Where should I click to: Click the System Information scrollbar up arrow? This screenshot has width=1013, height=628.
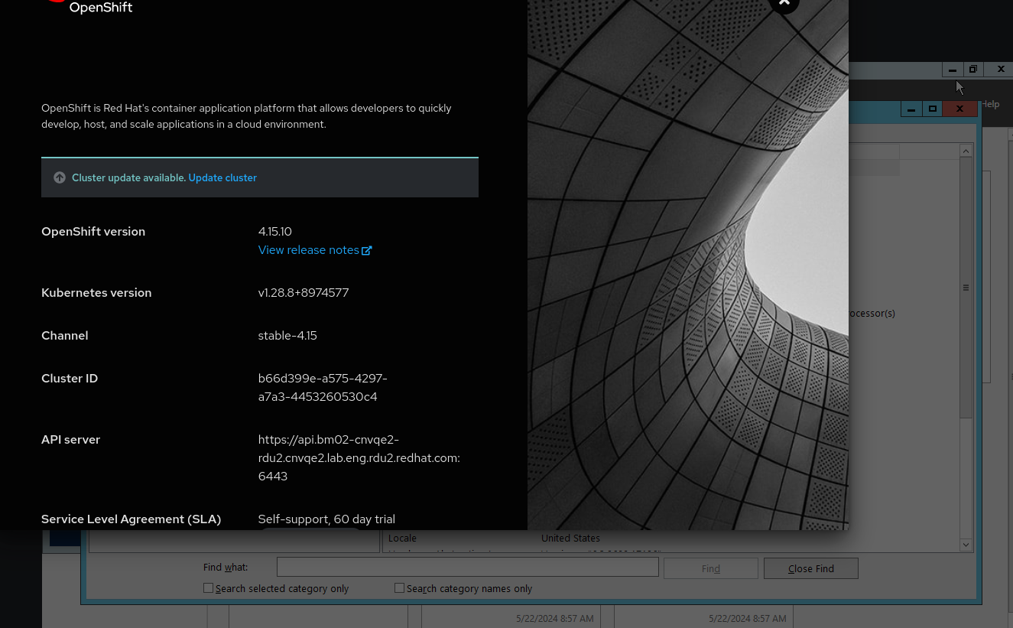[966, 151]
